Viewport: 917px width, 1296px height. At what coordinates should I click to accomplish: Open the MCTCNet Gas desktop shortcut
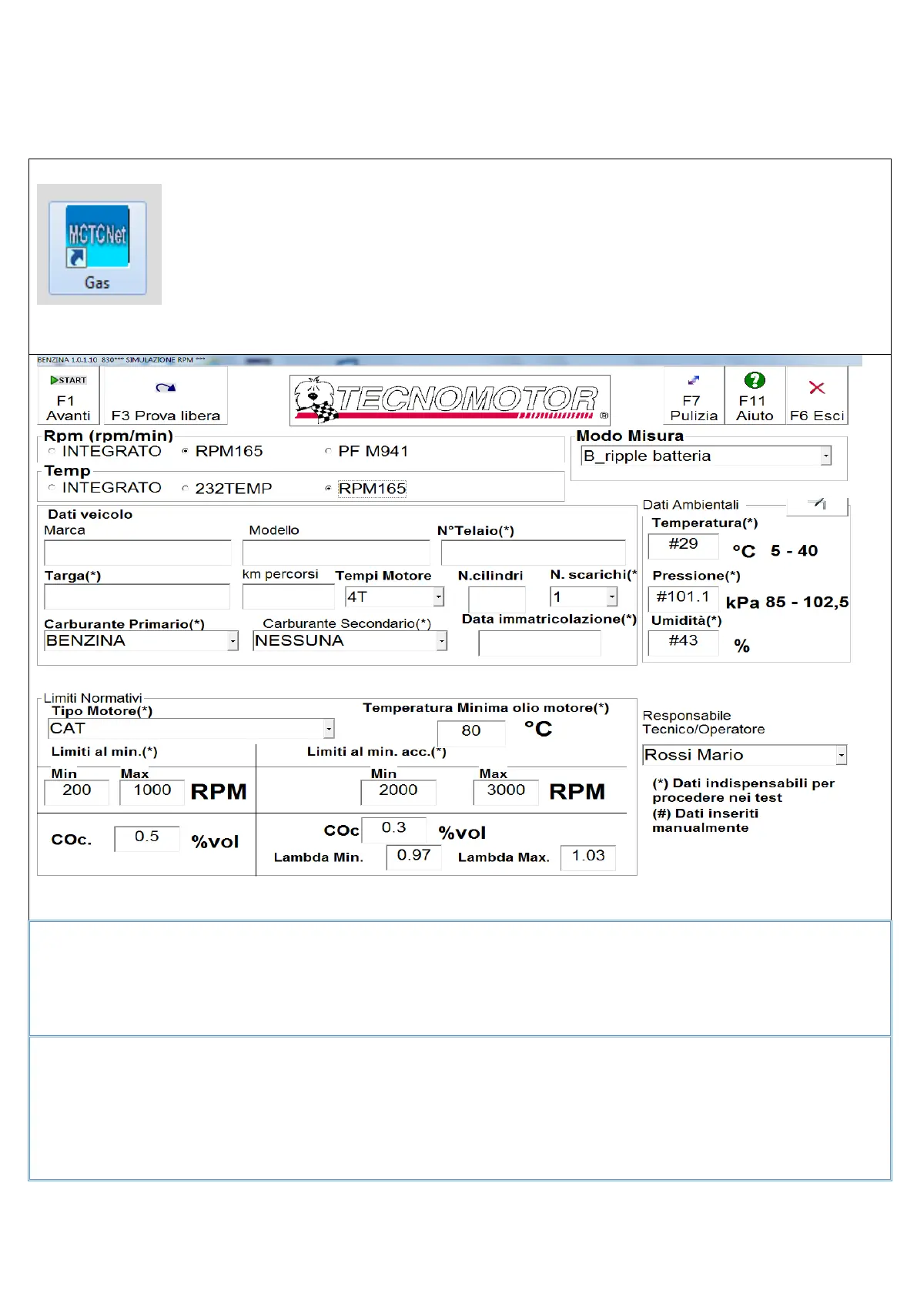(x=98, y=248)
